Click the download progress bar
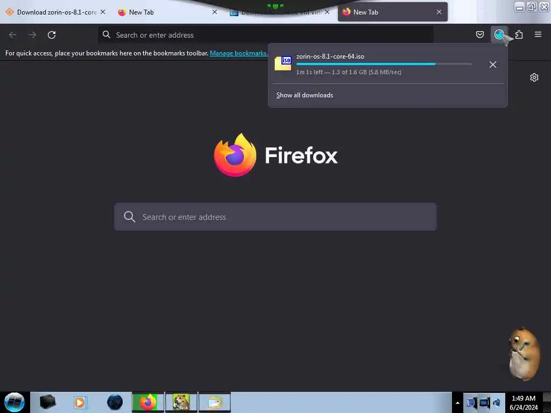The image size is (551, 413). pyautogui.click(x=384, y=64)
